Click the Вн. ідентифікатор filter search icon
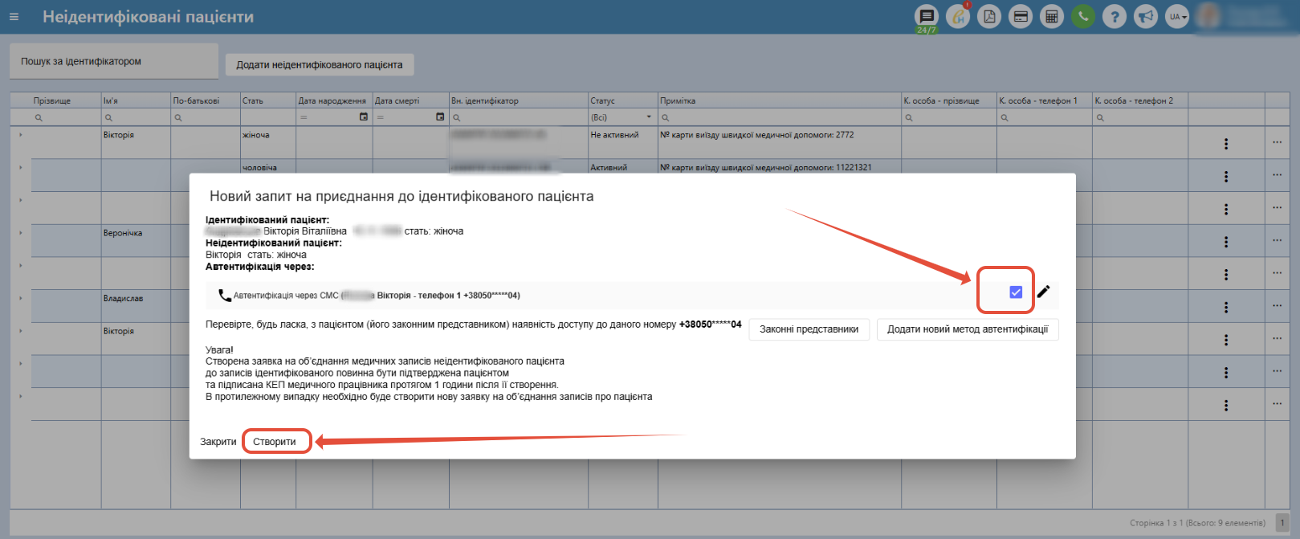This screenshot has height=539, width=1300. tap(456, 118)
